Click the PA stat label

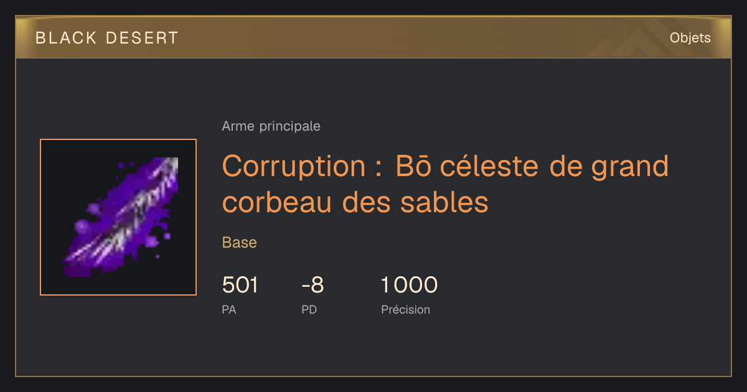point(228,309)
